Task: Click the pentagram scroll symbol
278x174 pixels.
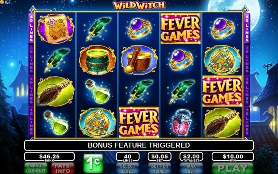Action: [56, 28]
